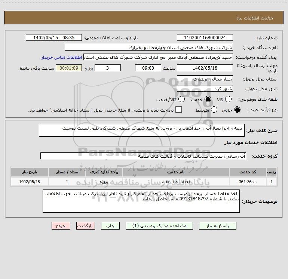Select the متوسط purchase type radio
The image size is (288, 279).
click(214, 110)
